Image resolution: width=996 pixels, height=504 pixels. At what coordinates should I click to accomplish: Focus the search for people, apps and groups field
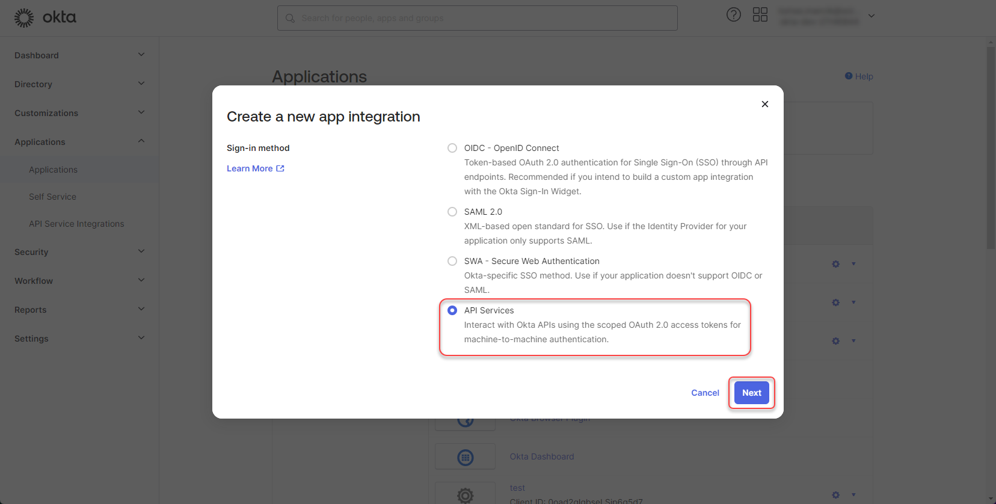click(x=478, y=18)
